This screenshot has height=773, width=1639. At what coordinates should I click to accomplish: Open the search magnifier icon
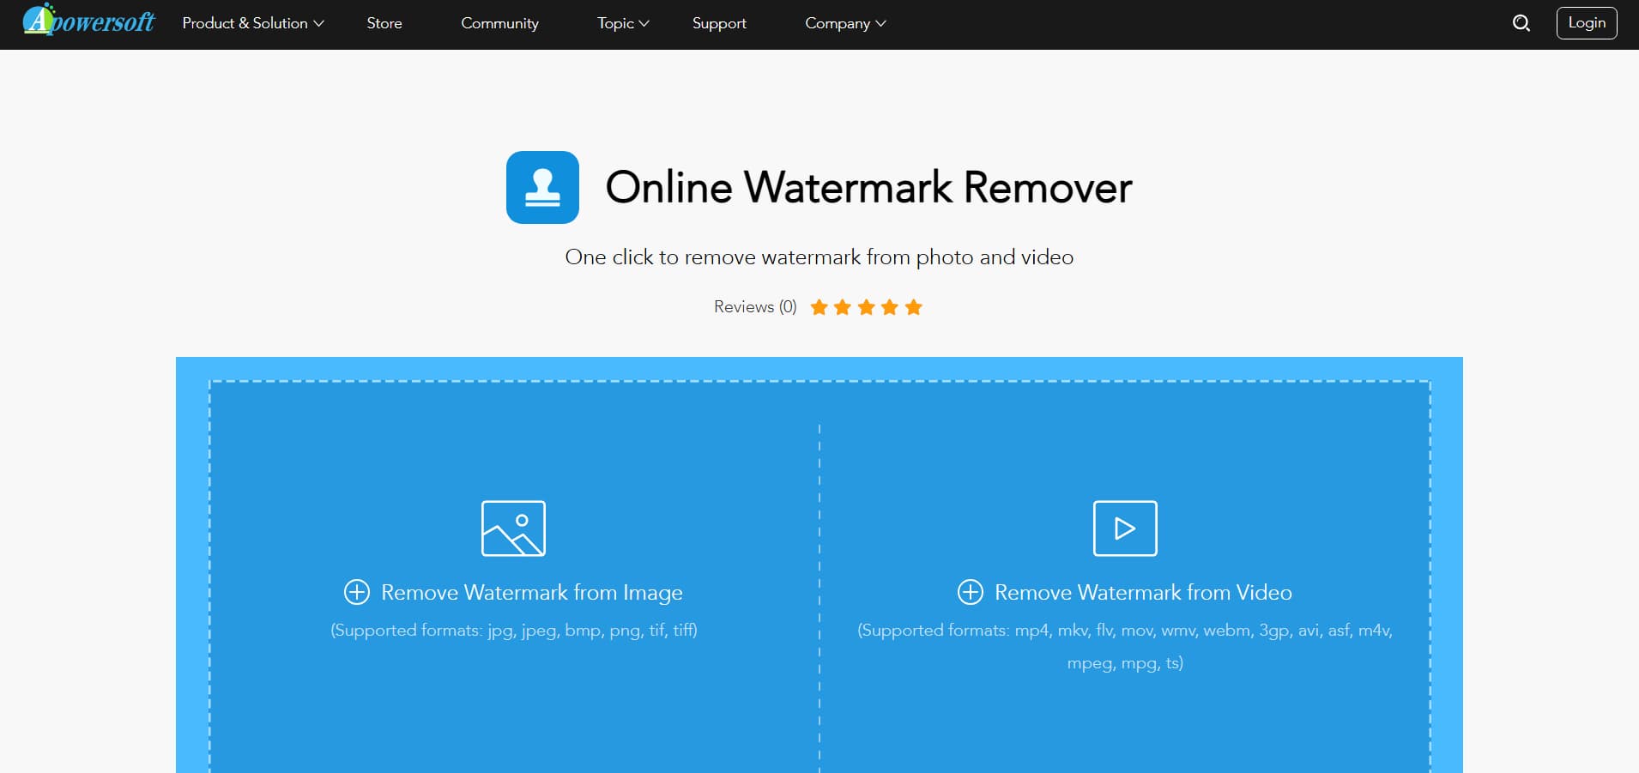coord(1521,23)
